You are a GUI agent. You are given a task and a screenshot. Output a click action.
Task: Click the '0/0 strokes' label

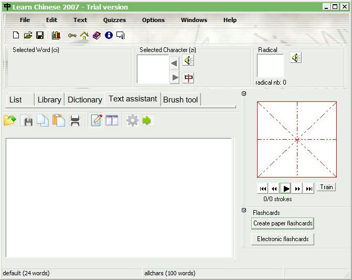coord(278,199)
